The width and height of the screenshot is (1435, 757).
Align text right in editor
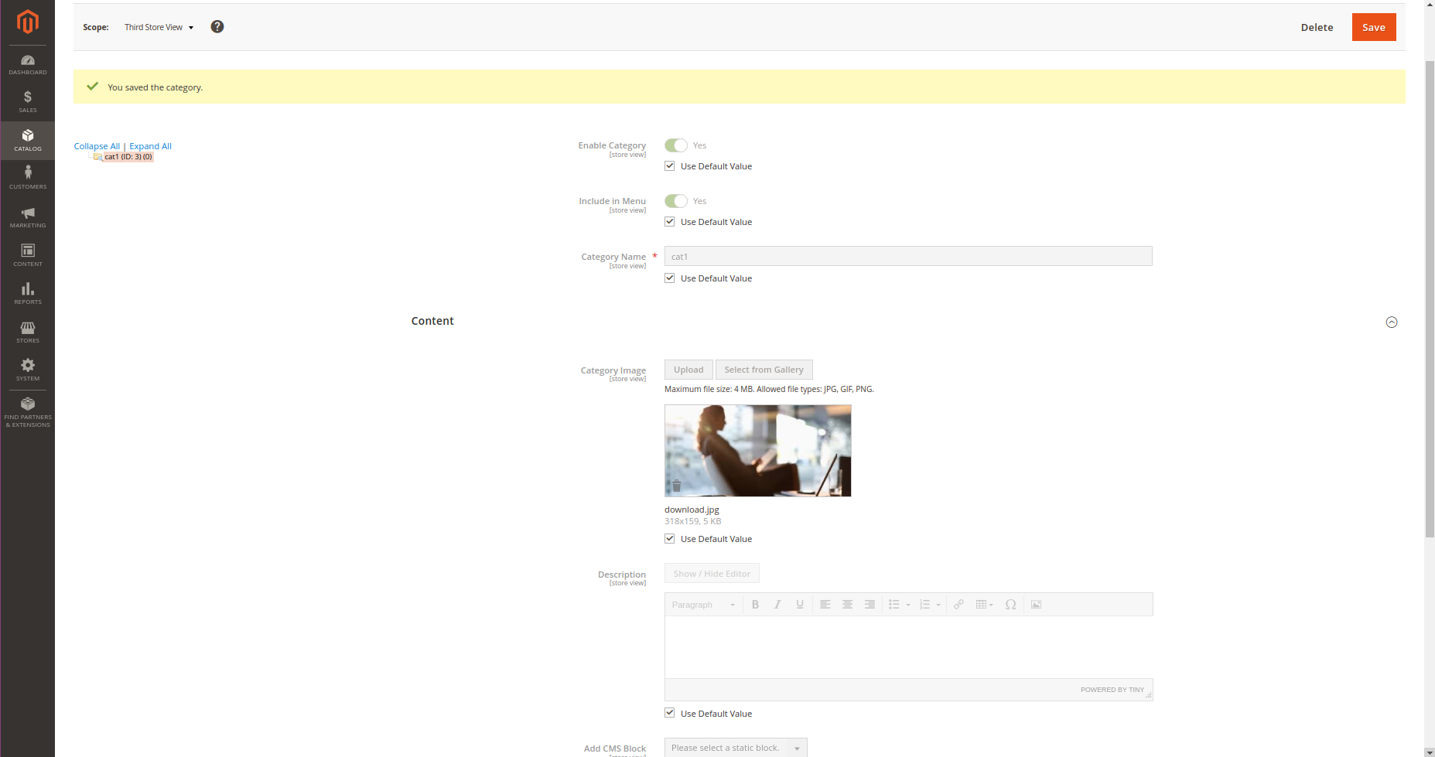[870, 605]
